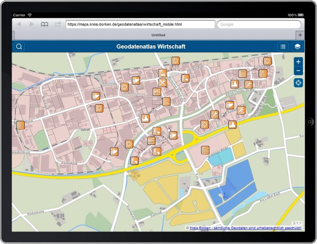Tap the browser share icon
Viewport: 317px width, 244px height.
pyautogui.click(x=58, y=24)
